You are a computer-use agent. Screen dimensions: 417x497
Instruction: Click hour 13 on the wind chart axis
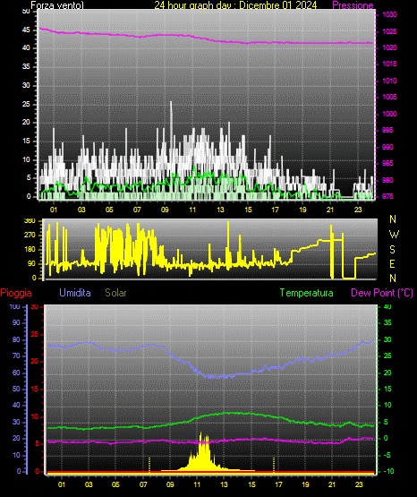[220, 210]
